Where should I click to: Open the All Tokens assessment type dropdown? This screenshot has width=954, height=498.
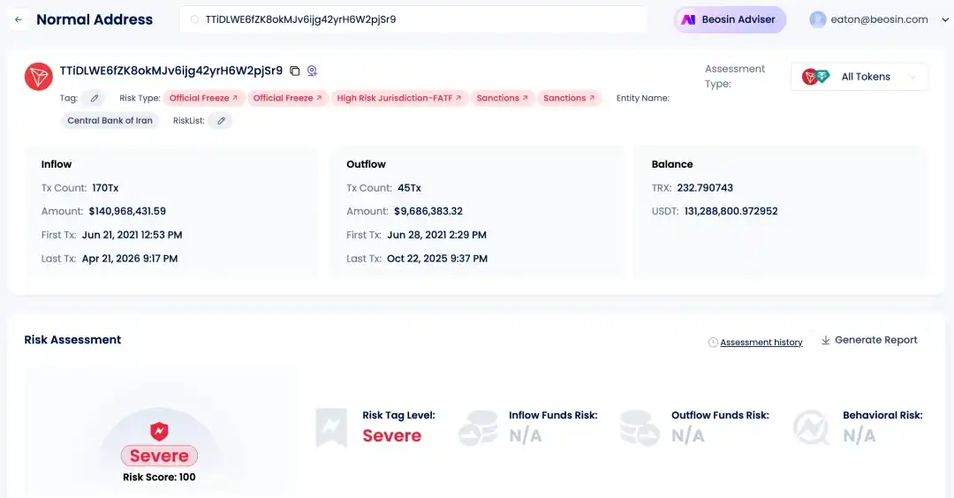pyautogui.click(x=859, y=77)
